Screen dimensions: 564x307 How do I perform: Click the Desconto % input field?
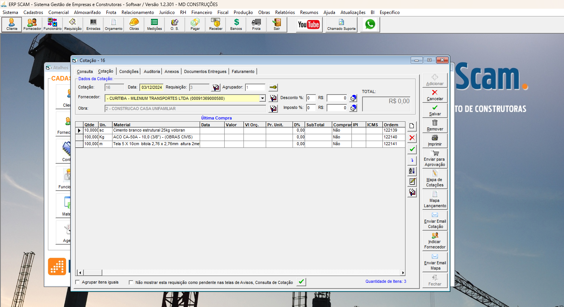(x=311, y=98)
